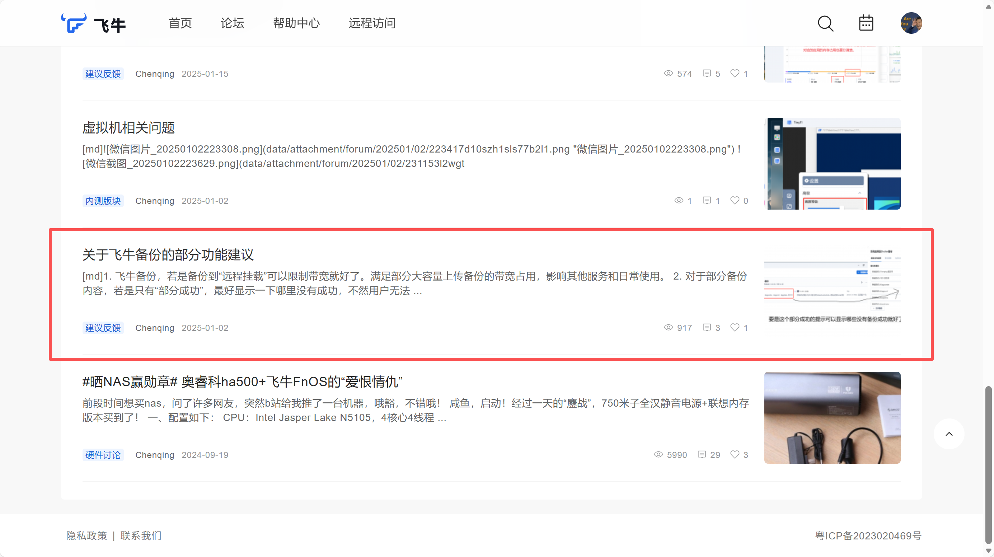Screen dimensions: 994x557
Task: Open 论坛 navigation tab
Action: coord(232,23)
